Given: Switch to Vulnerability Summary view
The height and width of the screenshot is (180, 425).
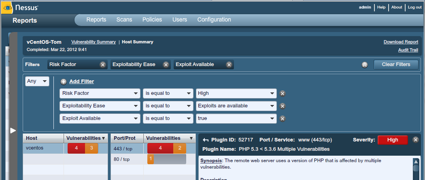Looking at the screenshot, I should [93, 42].
